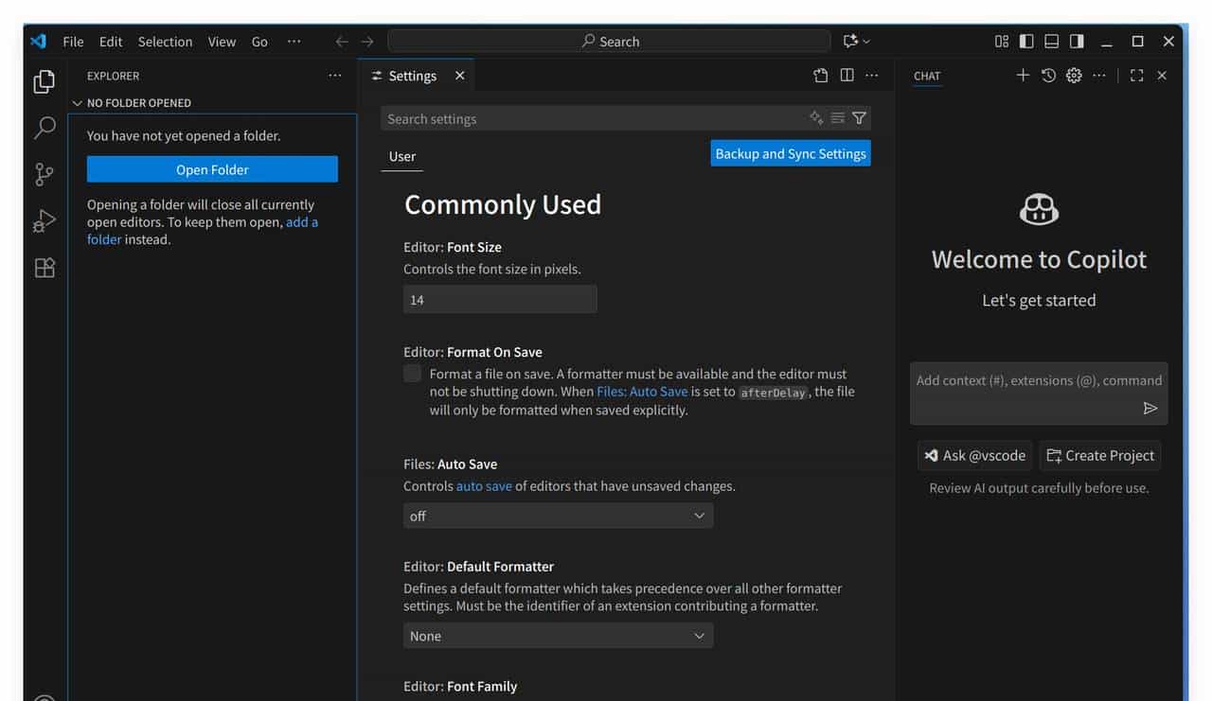Toggle the primary side bar layout icon

click(1026, 42)
